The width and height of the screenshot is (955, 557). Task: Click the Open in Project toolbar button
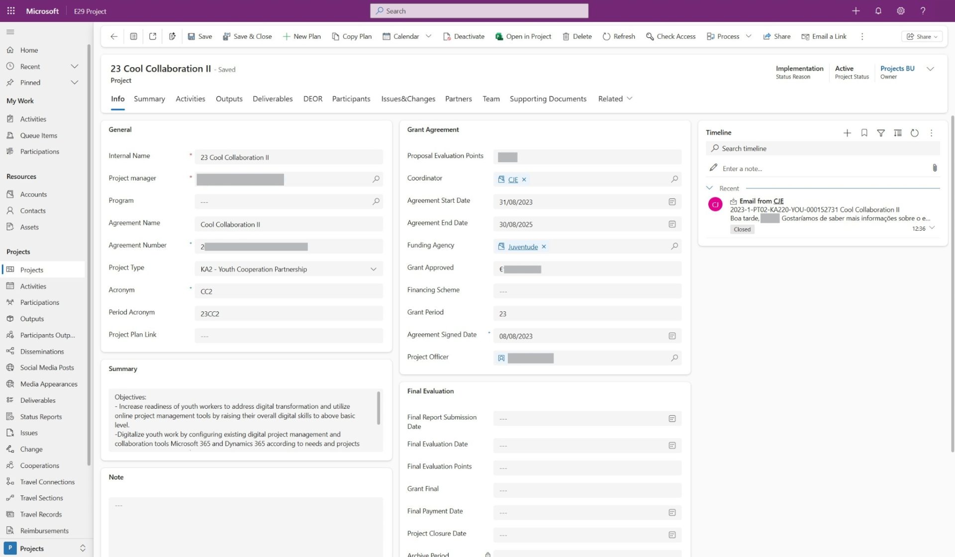coord(523,36)
